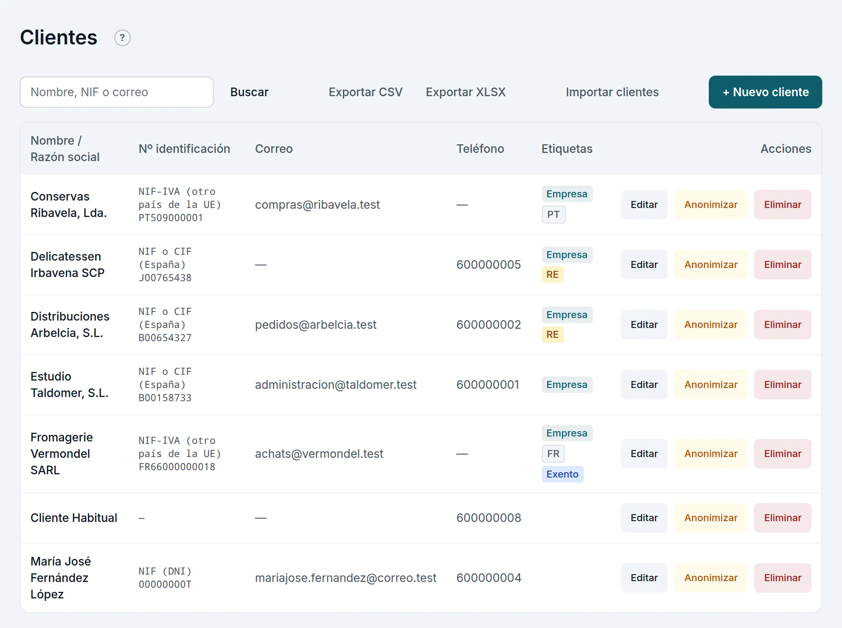Click phone number 600000008
Viewport: 842px width, 628px height.
pyautogui.click(x=489, y=518)
